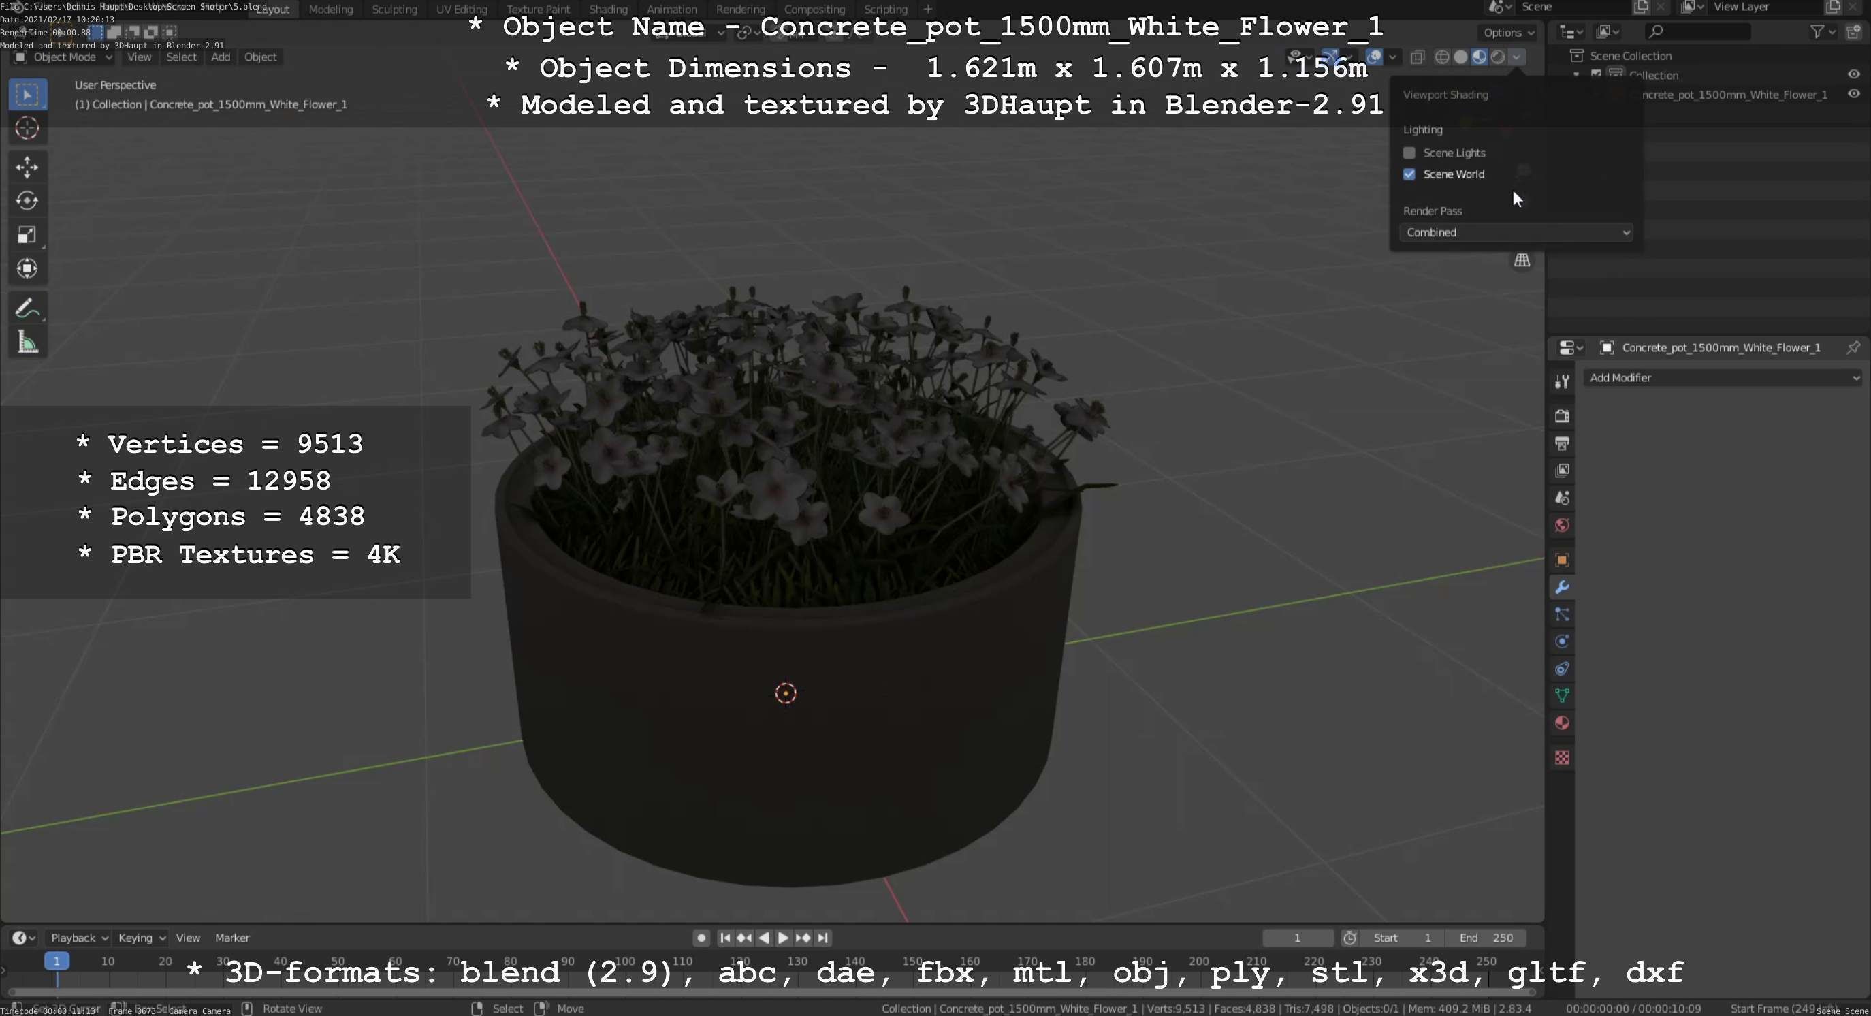Select the Select Box tool

(28, 95)
